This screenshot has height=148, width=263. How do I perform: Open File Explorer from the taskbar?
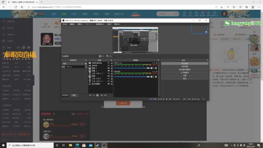pos(70,145)
